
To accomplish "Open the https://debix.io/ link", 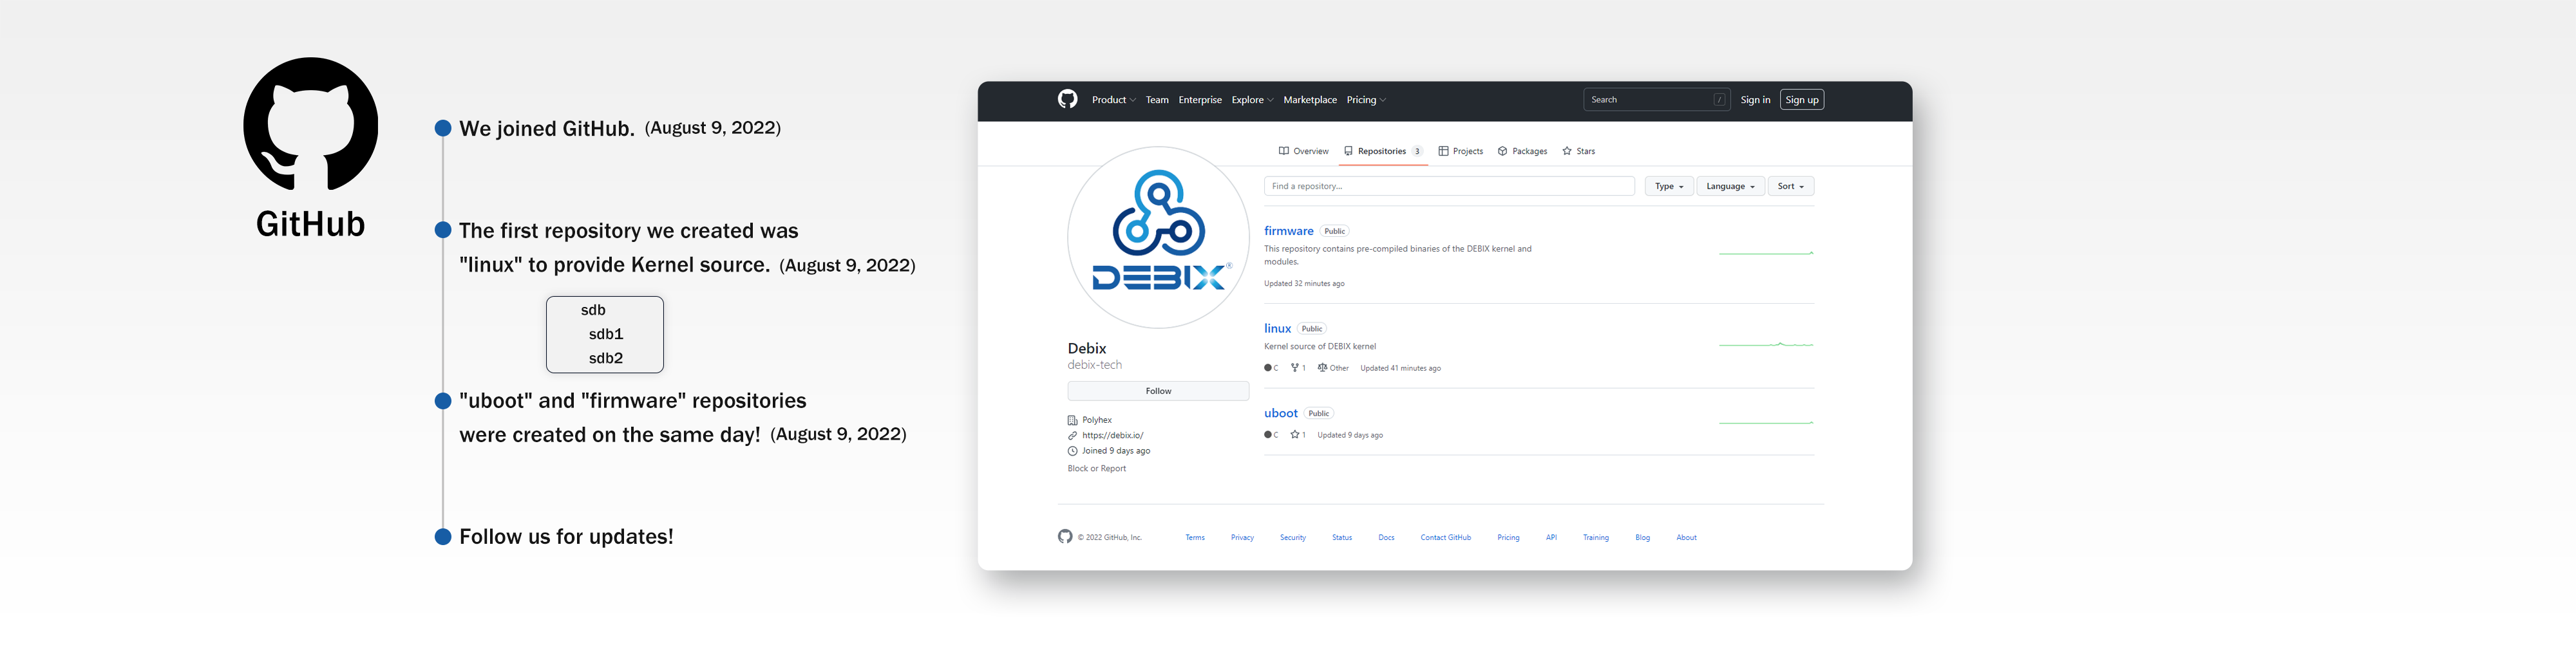I will [x=1112, y=435].
